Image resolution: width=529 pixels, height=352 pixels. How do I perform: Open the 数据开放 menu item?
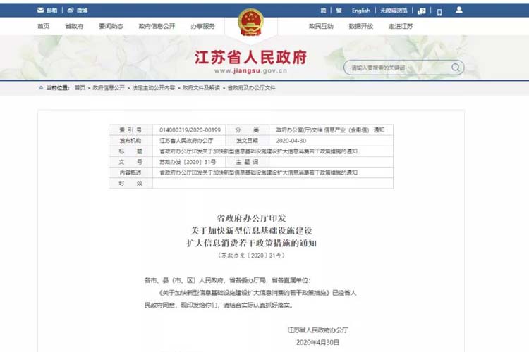tap(360, 26)
